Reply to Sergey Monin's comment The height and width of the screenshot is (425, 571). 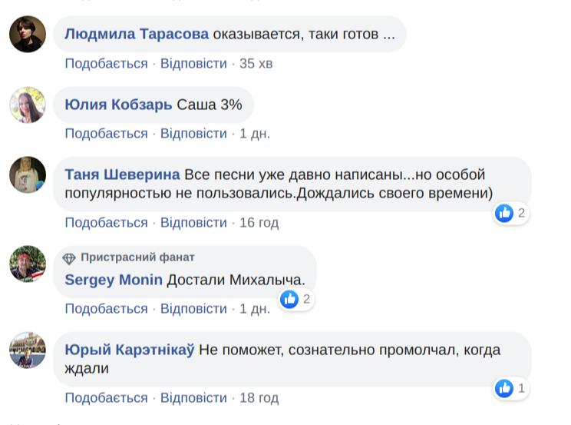tap(193, 309)
